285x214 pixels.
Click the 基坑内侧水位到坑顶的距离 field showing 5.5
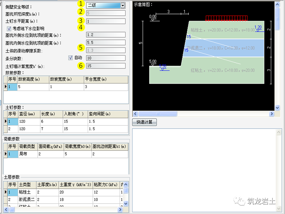pos(106,43)
